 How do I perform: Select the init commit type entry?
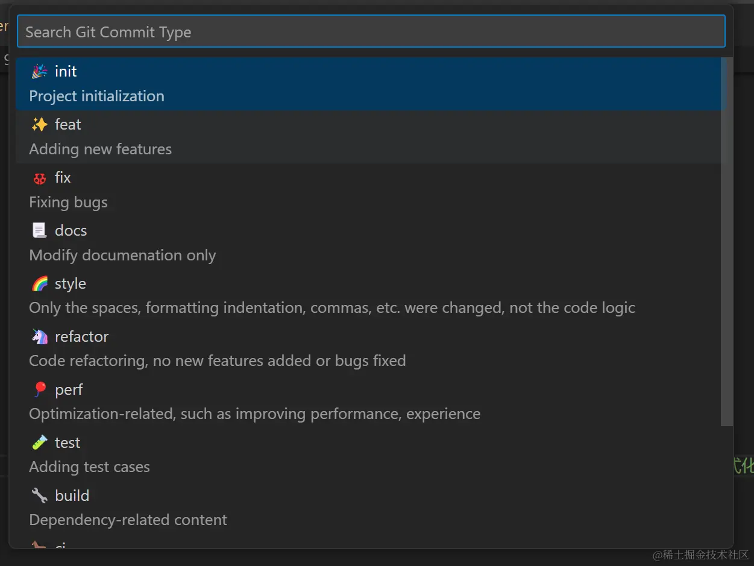coord(66,72)
